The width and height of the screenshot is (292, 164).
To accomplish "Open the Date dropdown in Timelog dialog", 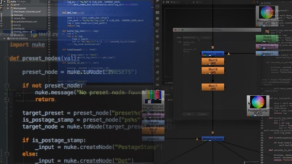I will pyautogui.click(x=190, y=37).
